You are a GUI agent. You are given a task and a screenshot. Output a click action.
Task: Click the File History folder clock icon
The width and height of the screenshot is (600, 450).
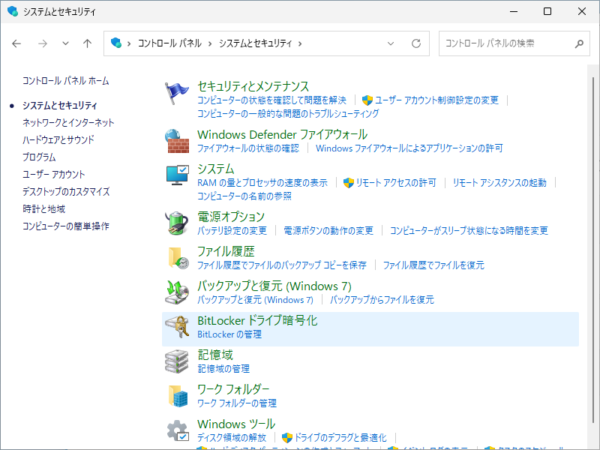tap(178, 258)
